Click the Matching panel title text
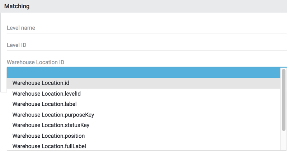 [17, 6]
